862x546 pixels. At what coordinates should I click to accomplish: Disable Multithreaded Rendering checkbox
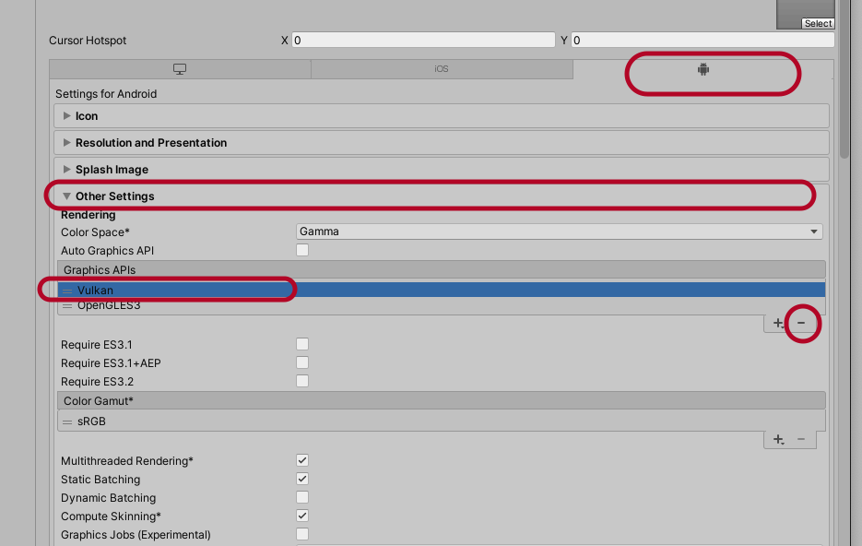point(302,460)
